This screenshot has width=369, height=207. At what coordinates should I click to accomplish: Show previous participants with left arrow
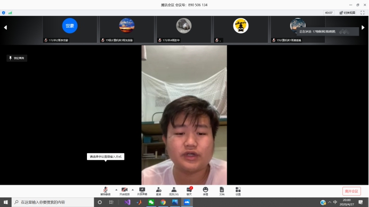tap(5, 28)
